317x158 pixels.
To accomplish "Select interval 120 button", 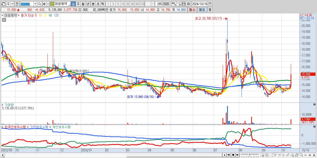I will point(142,4).
